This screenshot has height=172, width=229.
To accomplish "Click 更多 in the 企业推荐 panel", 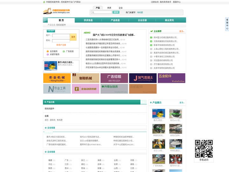I will pos(182,31).
